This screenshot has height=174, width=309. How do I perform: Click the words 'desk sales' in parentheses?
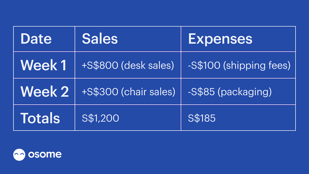[148, 66]
